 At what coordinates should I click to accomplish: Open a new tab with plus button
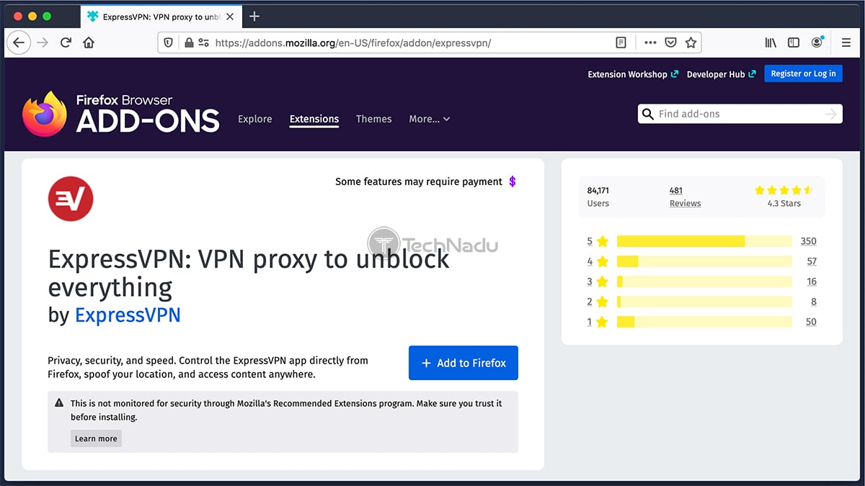click(254, 17)
